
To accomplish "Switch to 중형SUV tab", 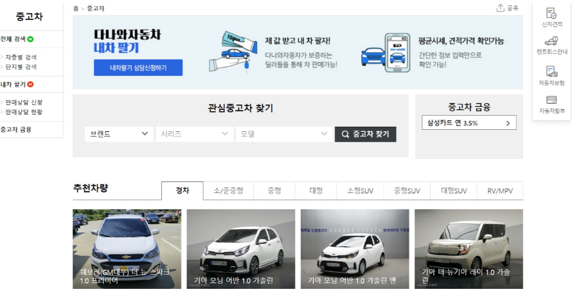I will click(407, 190).
